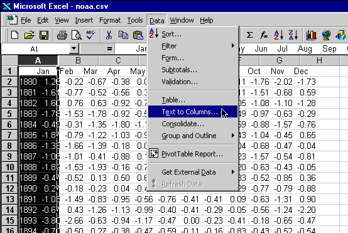Viewport: 348px width, 233px height.
Task: Click toolbar Sort Ascending A-Z icon
Action: [278, 35]
